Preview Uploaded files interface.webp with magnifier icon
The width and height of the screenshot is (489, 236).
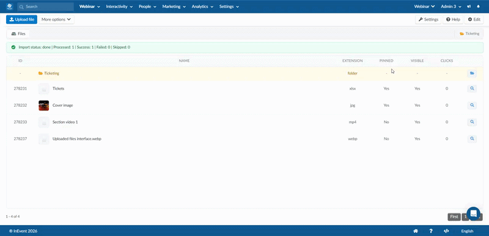pyautogui.click(x=472, y=139)
